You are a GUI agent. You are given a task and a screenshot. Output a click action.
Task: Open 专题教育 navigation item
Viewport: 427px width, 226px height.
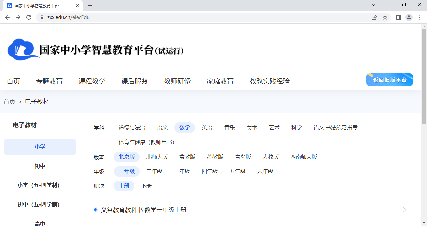coord(49,81)
